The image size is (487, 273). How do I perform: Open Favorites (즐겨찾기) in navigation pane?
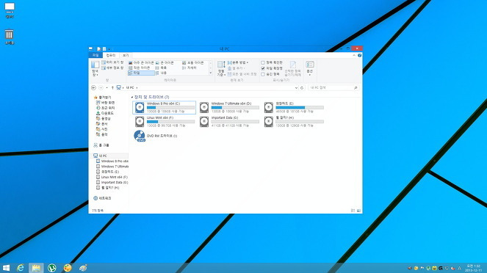pos(102,98)
